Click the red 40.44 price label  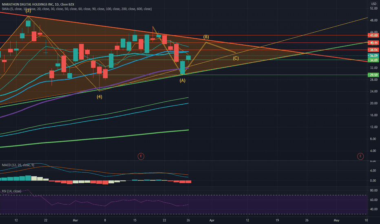(x=373, y=43)
